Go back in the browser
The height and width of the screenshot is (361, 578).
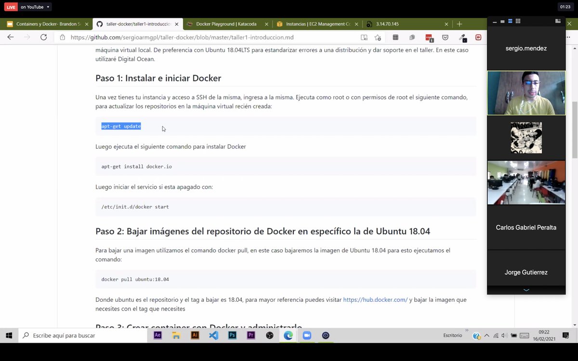11,37
